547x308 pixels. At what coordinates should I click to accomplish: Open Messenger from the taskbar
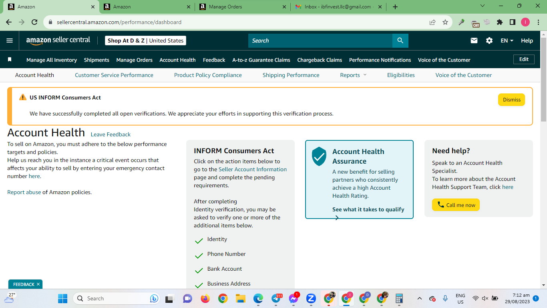[293, 298]
